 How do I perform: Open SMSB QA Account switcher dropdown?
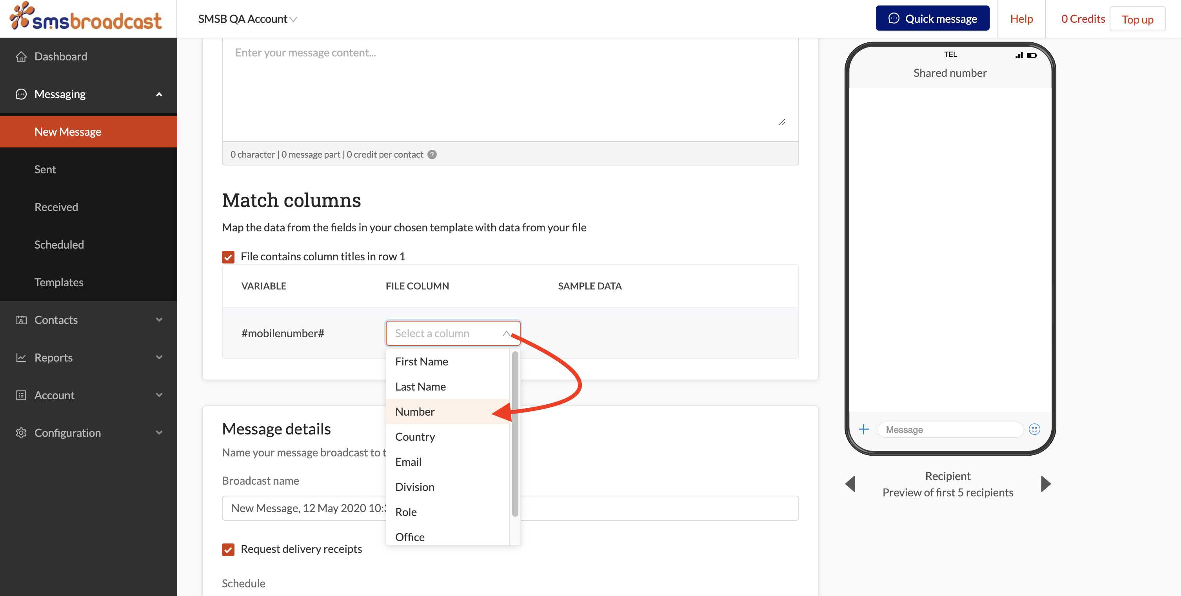point(247,19)
